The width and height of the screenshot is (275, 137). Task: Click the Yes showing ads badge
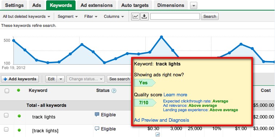click(x=145, y=82)
